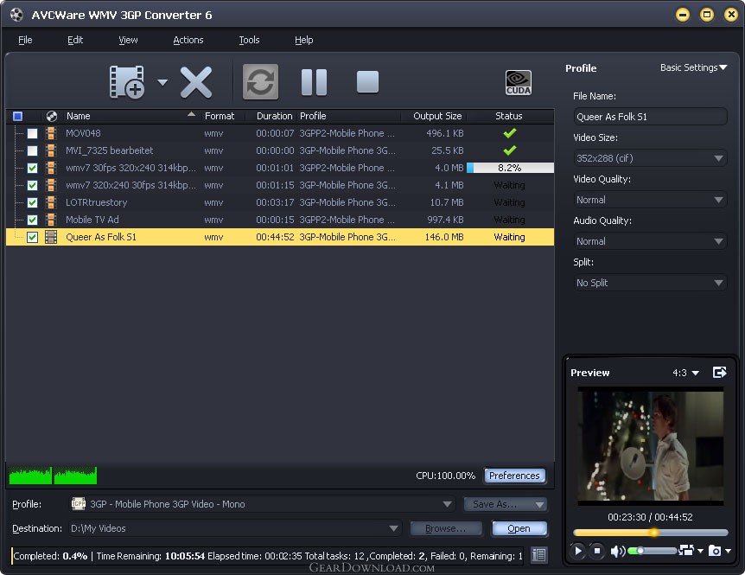
Task: Click the file type icon for MOV048
Action: click(51, 133)
